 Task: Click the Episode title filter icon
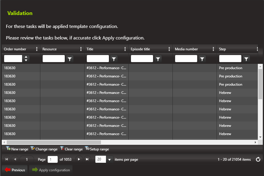point(158,59)
